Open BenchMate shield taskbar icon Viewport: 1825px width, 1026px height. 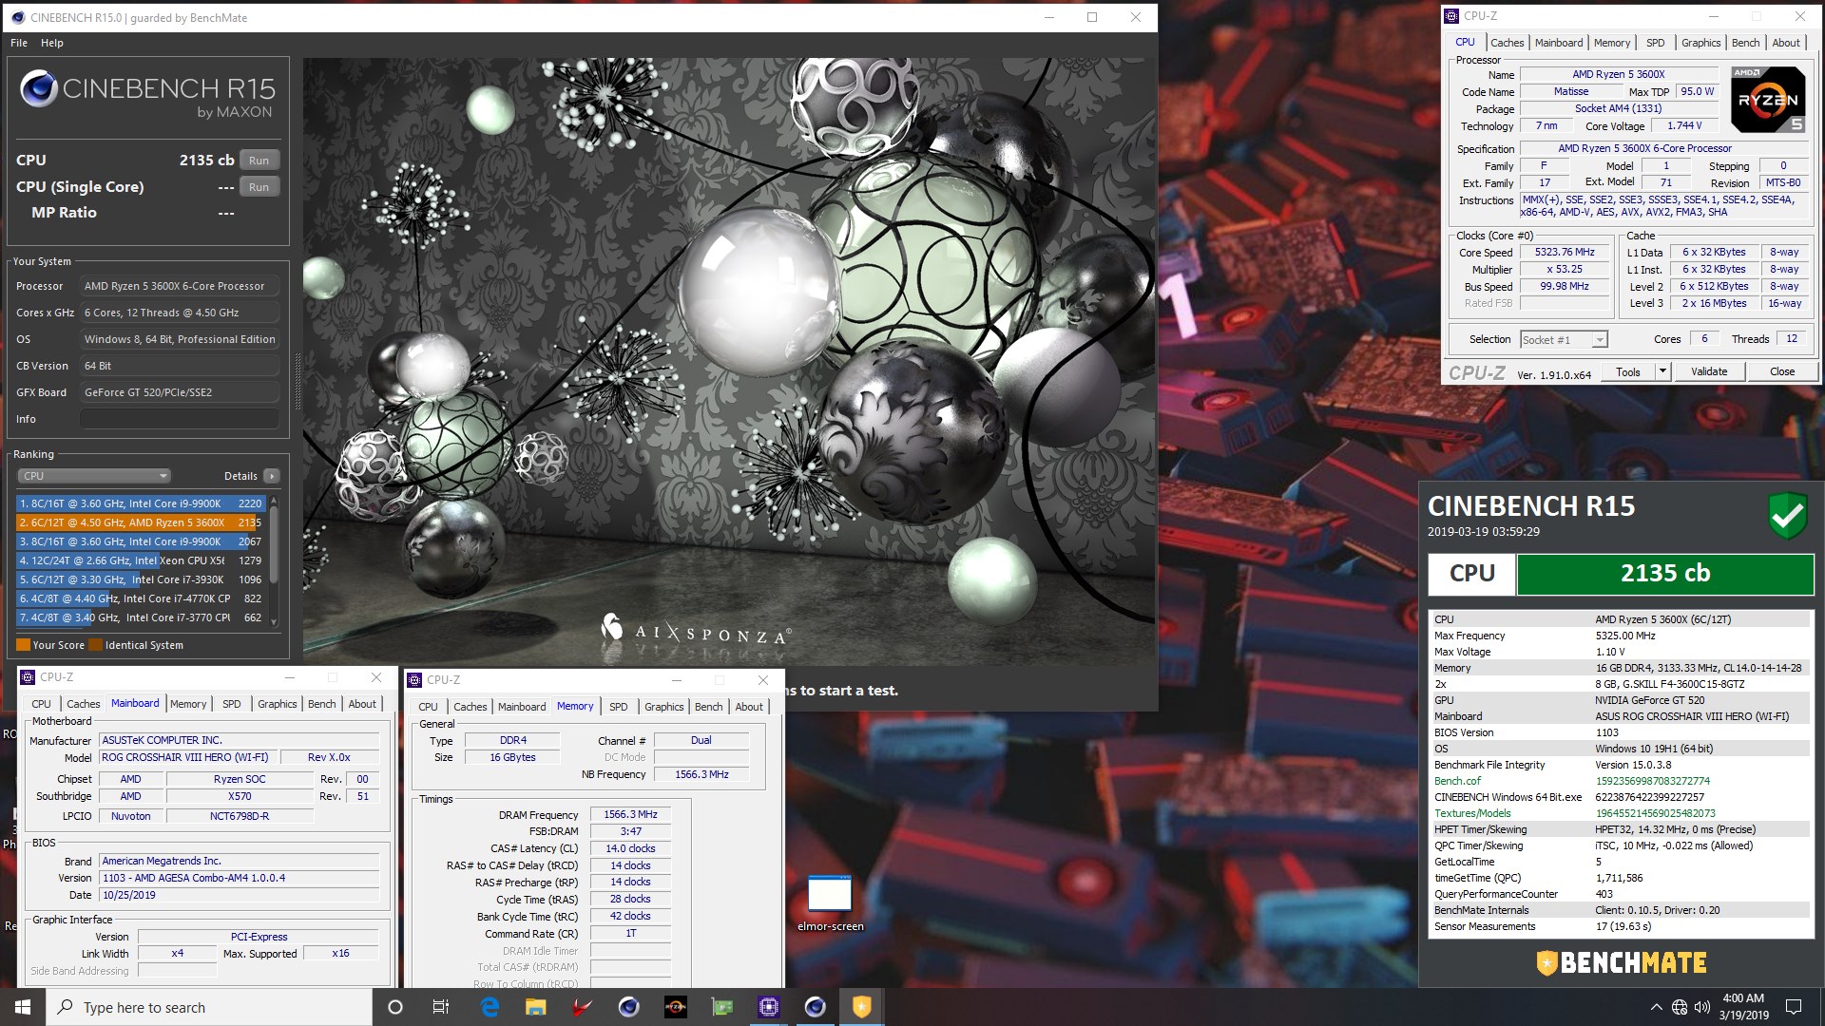click(x=861, y=1007)
